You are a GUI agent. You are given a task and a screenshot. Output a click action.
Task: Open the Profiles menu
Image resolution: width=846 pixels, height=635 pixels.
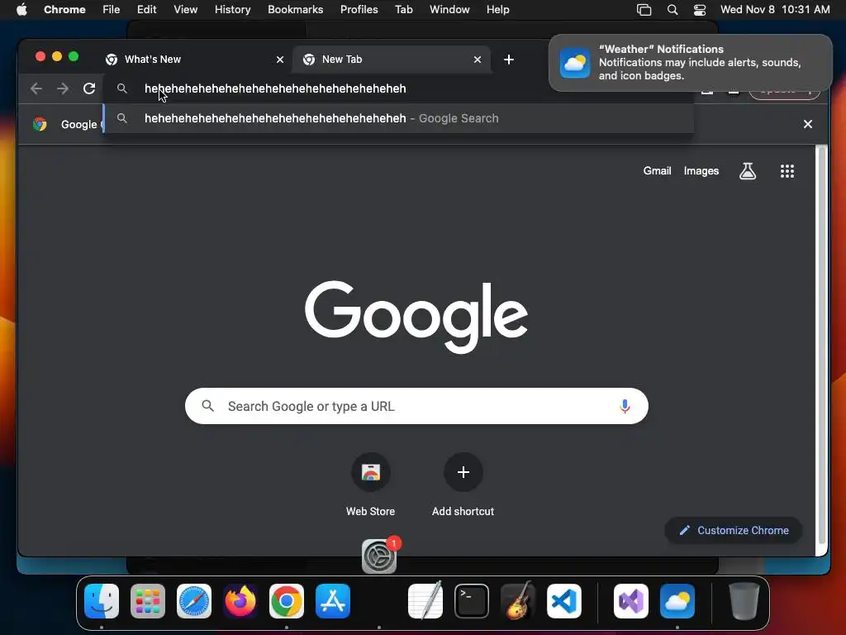359,10
